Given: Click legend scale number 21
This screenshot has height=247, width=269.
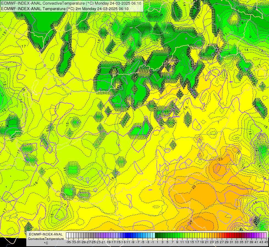Looking at the screenshot, I should pyautogui.click(x=207, y=242).
